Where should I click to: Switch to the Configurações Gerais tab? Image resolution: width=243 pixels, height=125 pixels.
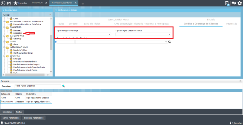[62, 3]
